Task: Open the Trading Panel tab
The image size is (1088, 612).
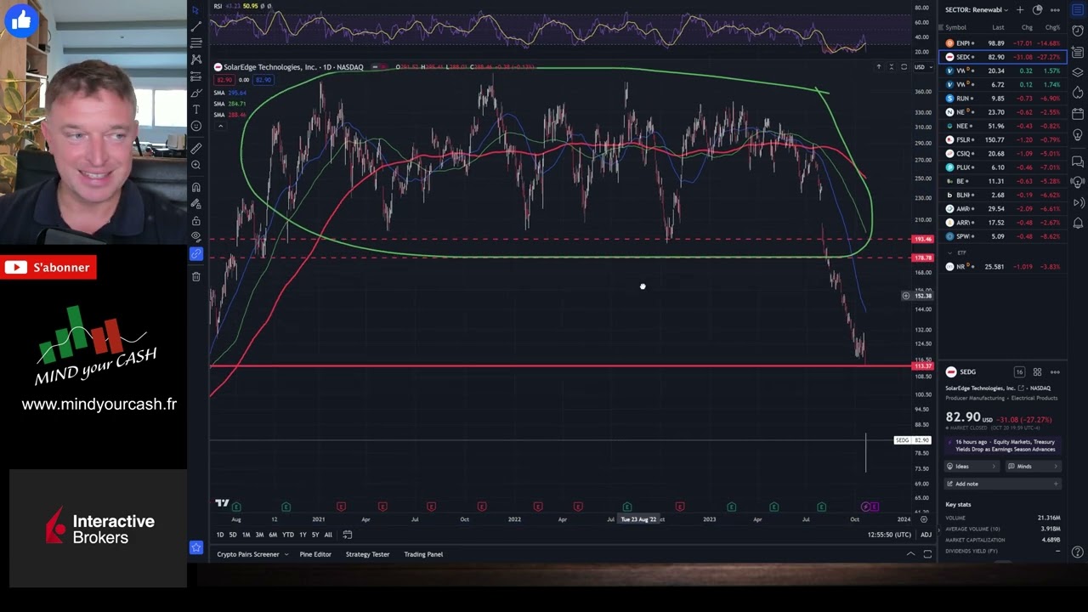Action: click(x=423, y=554)
